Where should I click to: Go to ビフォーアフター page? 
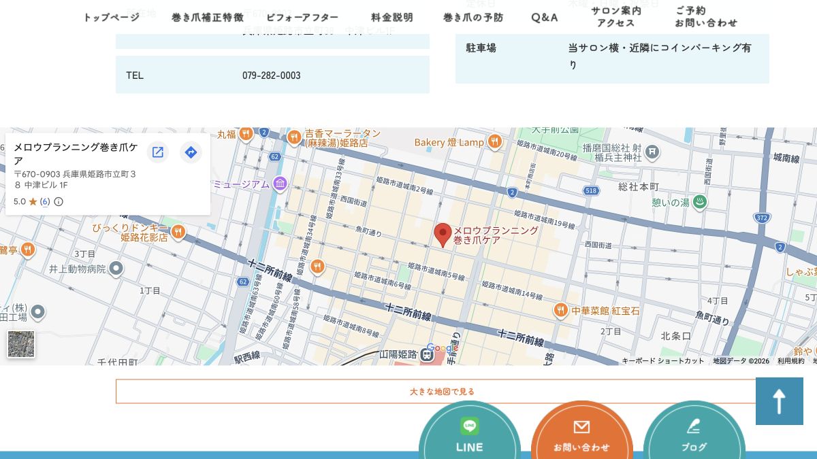tap(302, 18)
